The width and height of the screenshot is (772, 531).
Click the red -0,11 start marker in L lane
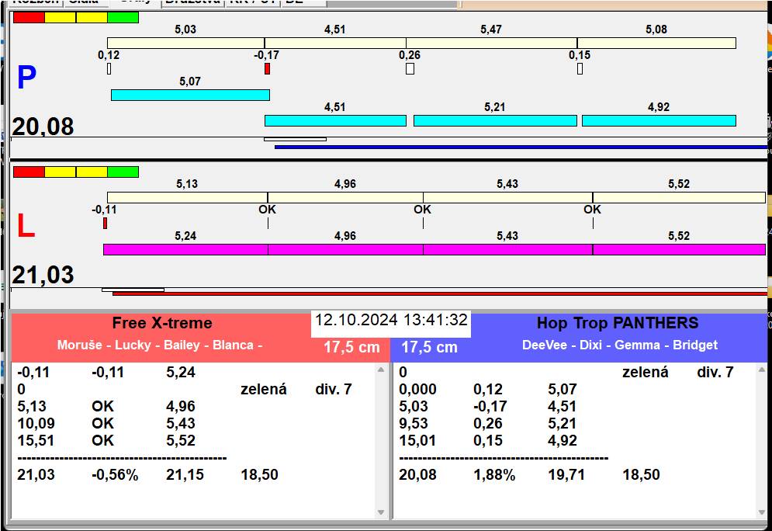tap(105, 223)
